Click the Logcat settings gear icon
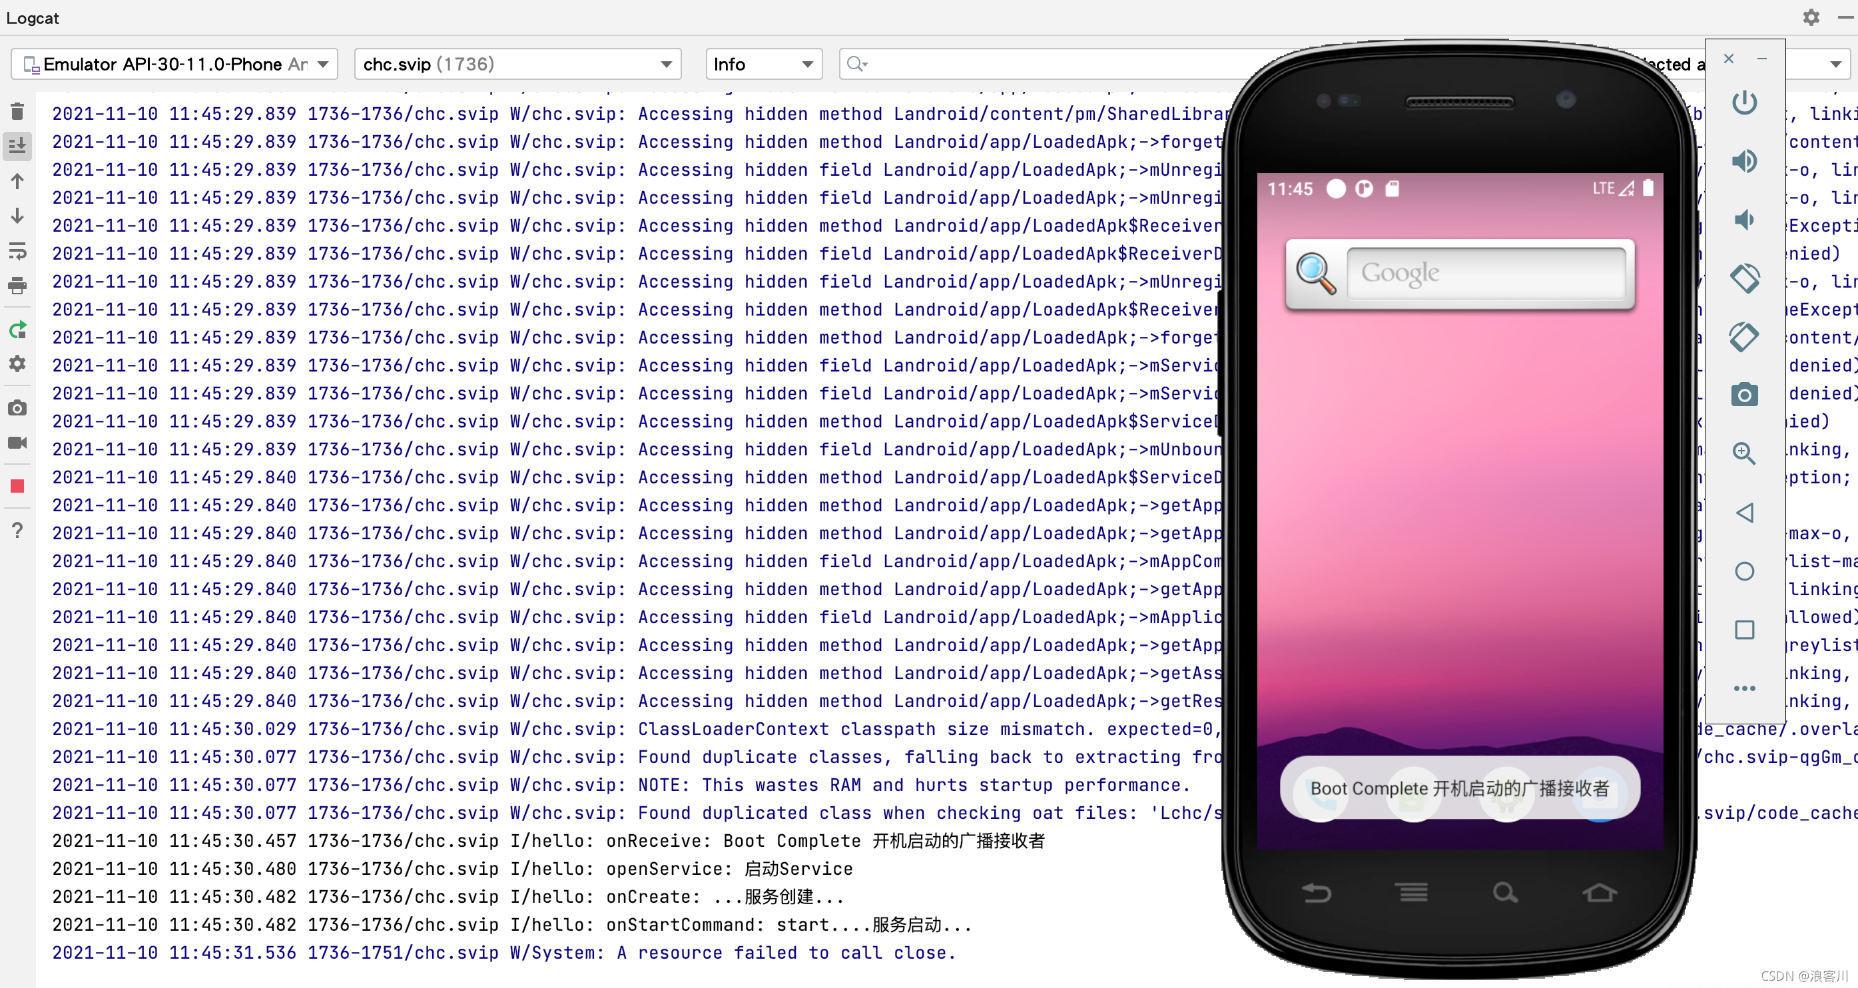This screenshot has width=1858, height=988. pos(1811,17)
